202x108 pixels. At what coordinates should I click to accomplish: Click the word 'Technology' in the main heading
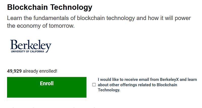click(x=71, y=7)
